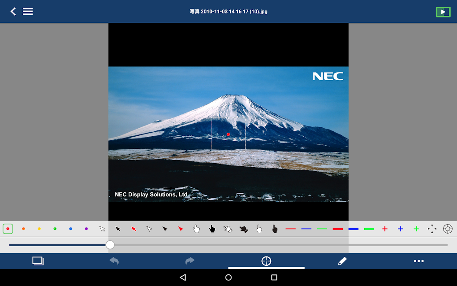Enable the green dot pointer style
The width and height of the screenshot is (457, 286).
click(55, 229)
